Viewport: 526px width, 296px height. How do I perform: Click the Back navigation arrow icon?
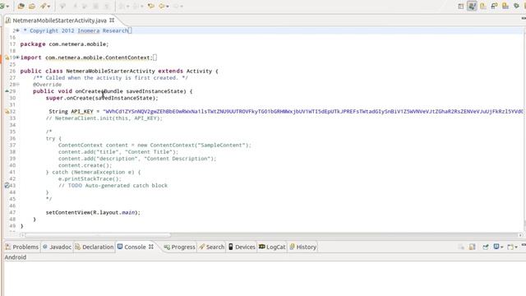[162, 6]
